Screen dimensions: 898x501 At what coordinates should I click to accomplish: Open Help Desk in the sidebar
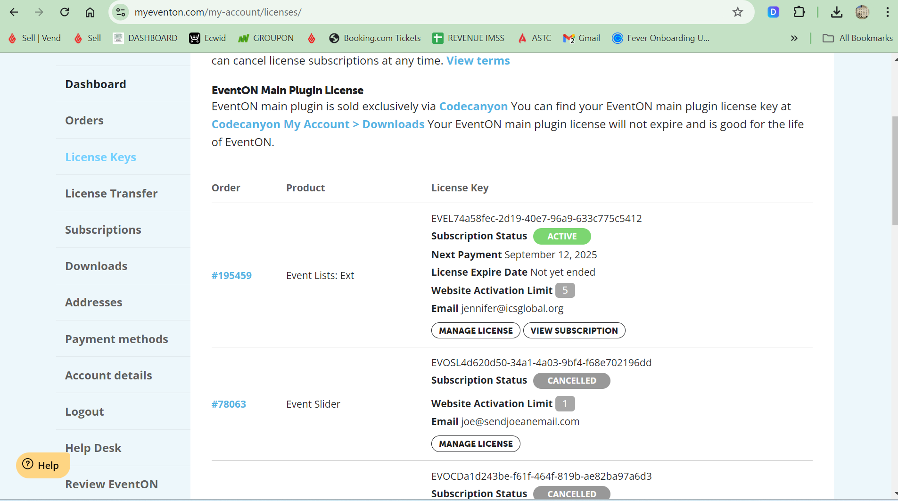[x=93, y=448]
